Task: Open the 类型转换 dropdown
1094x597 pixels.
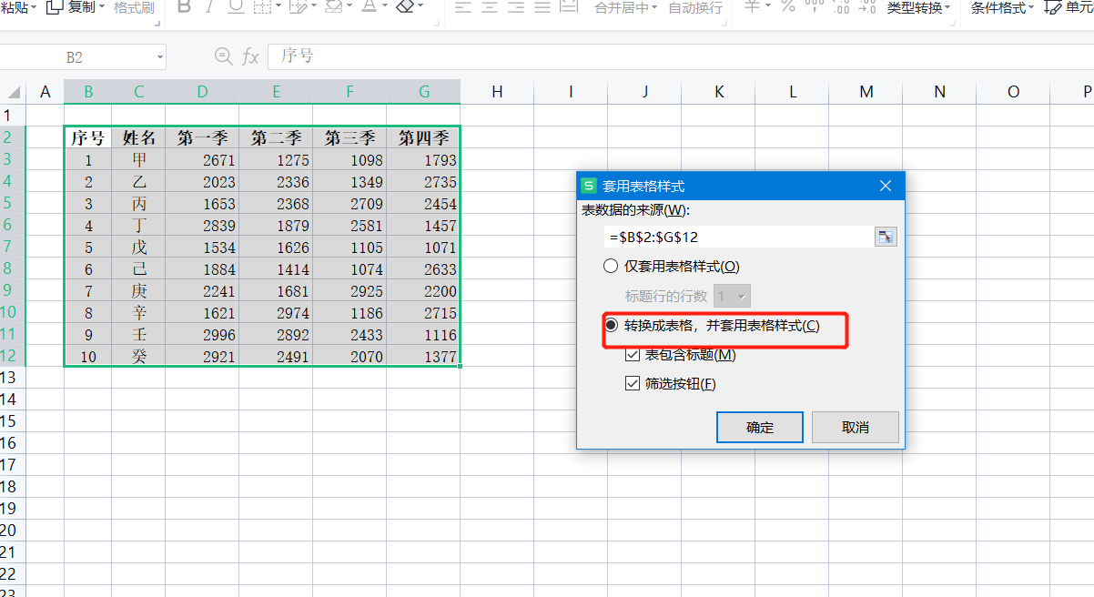Action: pyautogui.click(x=919, y=8)
